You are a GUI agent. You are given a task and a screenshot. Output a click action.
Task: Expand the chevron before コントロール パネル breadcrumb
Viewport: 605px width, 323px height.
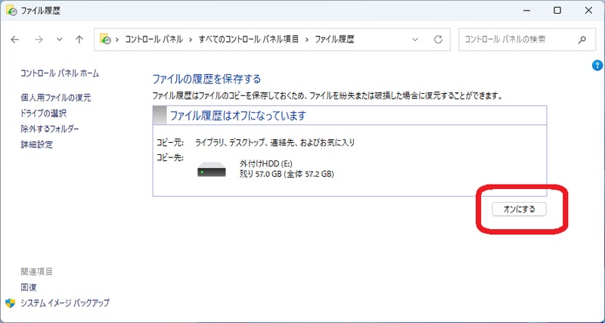[x=117, y=39]
